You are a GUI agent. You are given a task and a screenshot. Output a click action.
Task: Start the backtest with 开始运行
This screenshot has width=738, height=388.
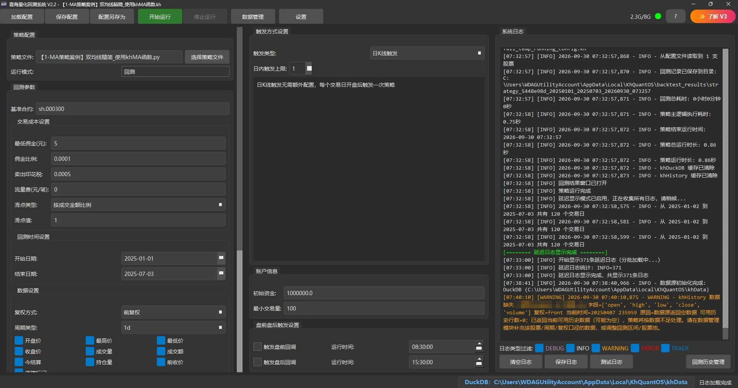click(x=160, y=17)
